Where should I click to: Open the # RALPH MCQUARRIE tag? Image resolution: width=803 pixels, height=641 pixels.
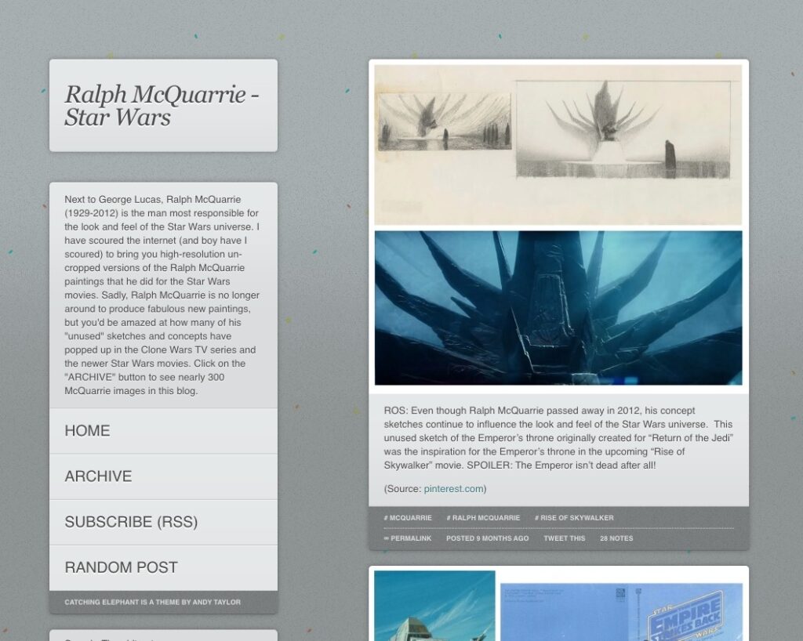483,518
